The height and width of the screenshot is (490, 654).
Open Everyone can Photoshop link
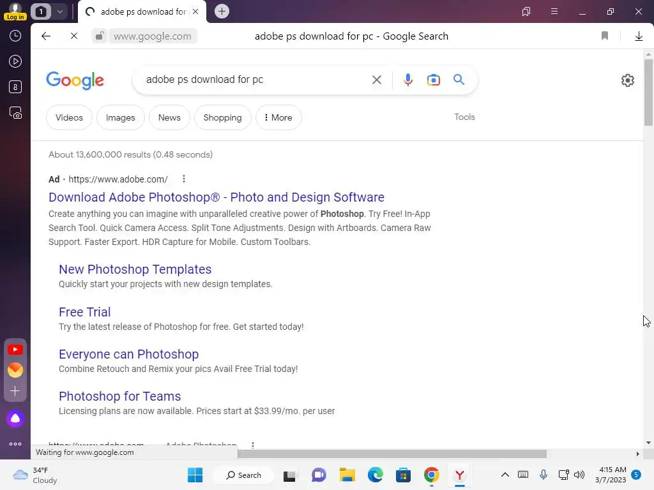coord(128,354)
